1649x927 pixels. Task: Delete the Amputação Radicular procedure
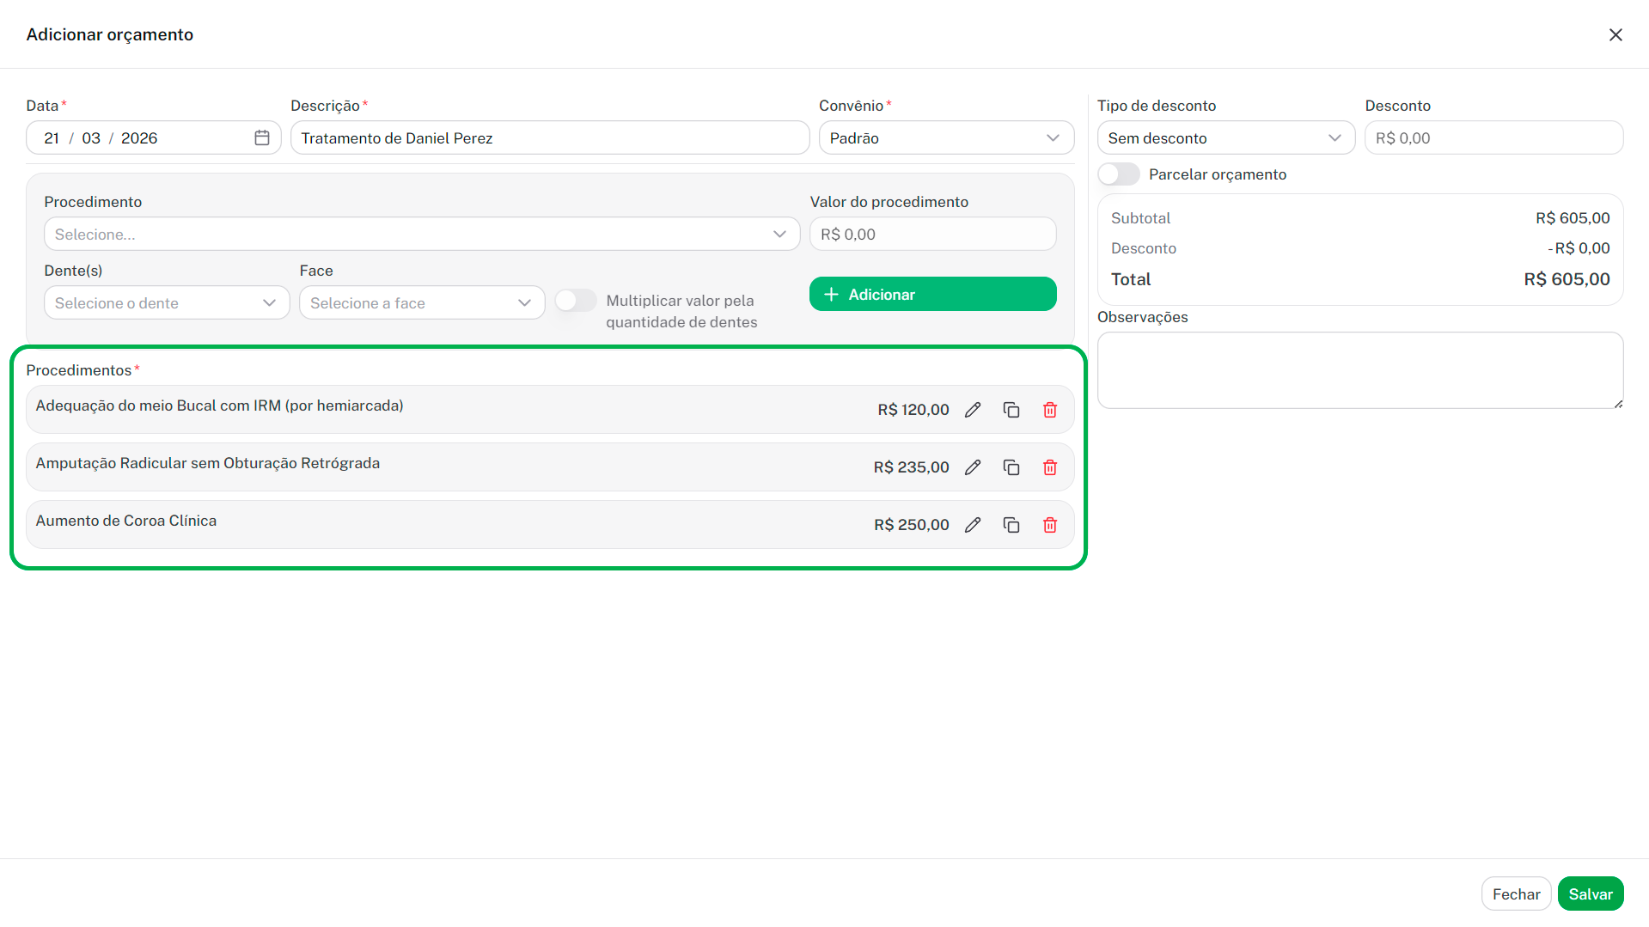pyautogui.click(x=1049, y=467)
